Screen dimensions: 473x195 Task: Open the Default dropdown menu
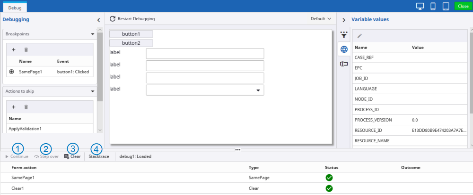(321, 19)
